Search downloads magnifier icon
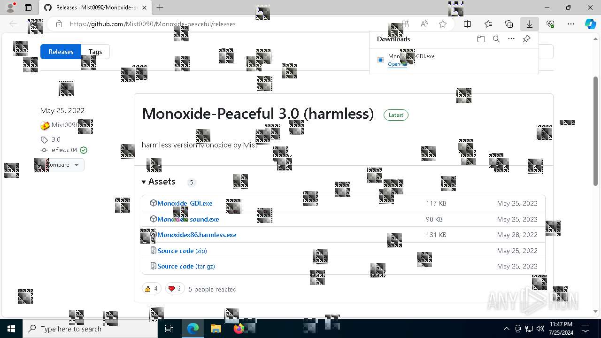Image resolution: width=601 pixels, height=338 pixels. click(496, 39)
